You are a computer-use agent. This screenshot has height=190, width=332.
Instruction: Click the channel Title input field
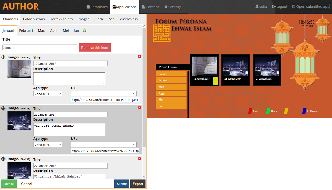click(40, 47)
